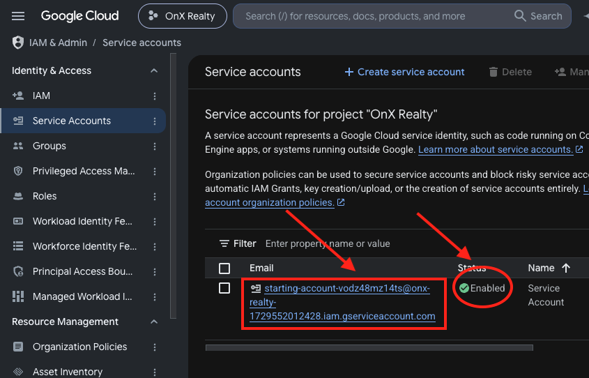The height and width of the screenshot is (378, 589).
Task: Open more options for Principal Access Boundary
Action: (x=155, y=272)
